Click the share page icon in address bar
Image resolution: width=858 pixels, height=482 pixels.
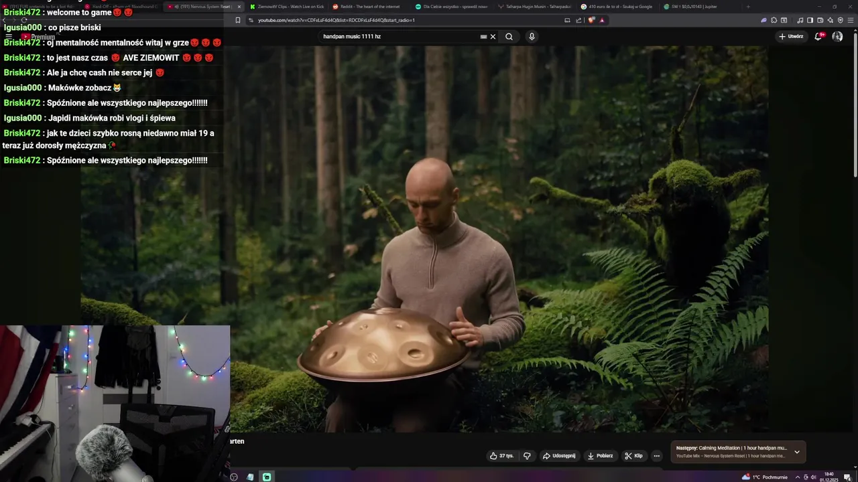click(578, 20)
